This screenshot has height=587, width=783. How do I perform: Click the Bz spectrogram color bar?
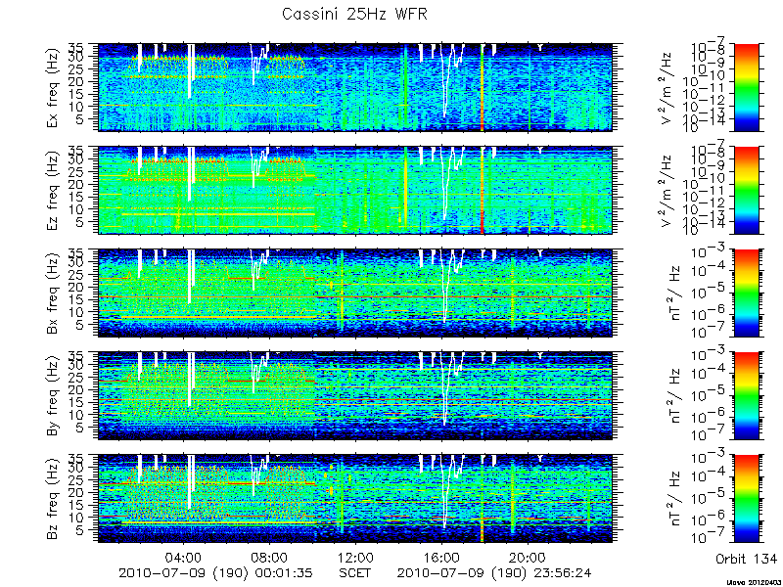tap(746, 499)
